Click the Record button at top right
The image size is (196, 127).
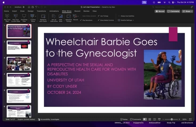coord(160,11)
